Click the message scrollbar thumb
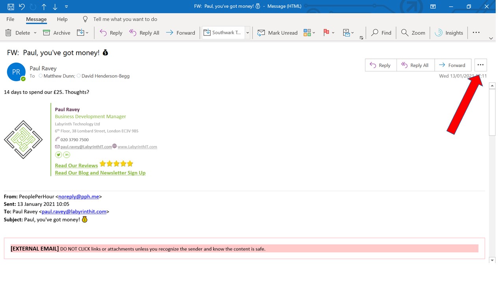The image size is (504, 284). (492, 112)
